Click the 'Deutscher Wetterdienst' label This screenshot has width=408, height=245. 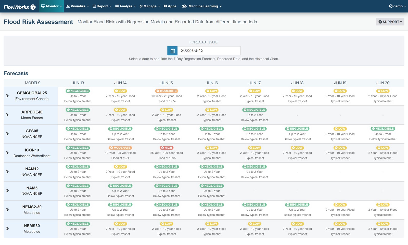coord(32,156)
